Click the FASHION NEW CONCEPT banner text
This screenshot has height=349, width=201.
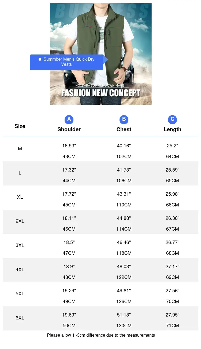coord(101,93)
